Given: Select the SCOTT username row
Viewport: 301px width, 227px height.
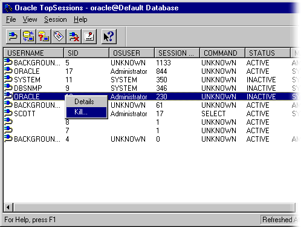Looking at the screenshot, I should [25, 114].
